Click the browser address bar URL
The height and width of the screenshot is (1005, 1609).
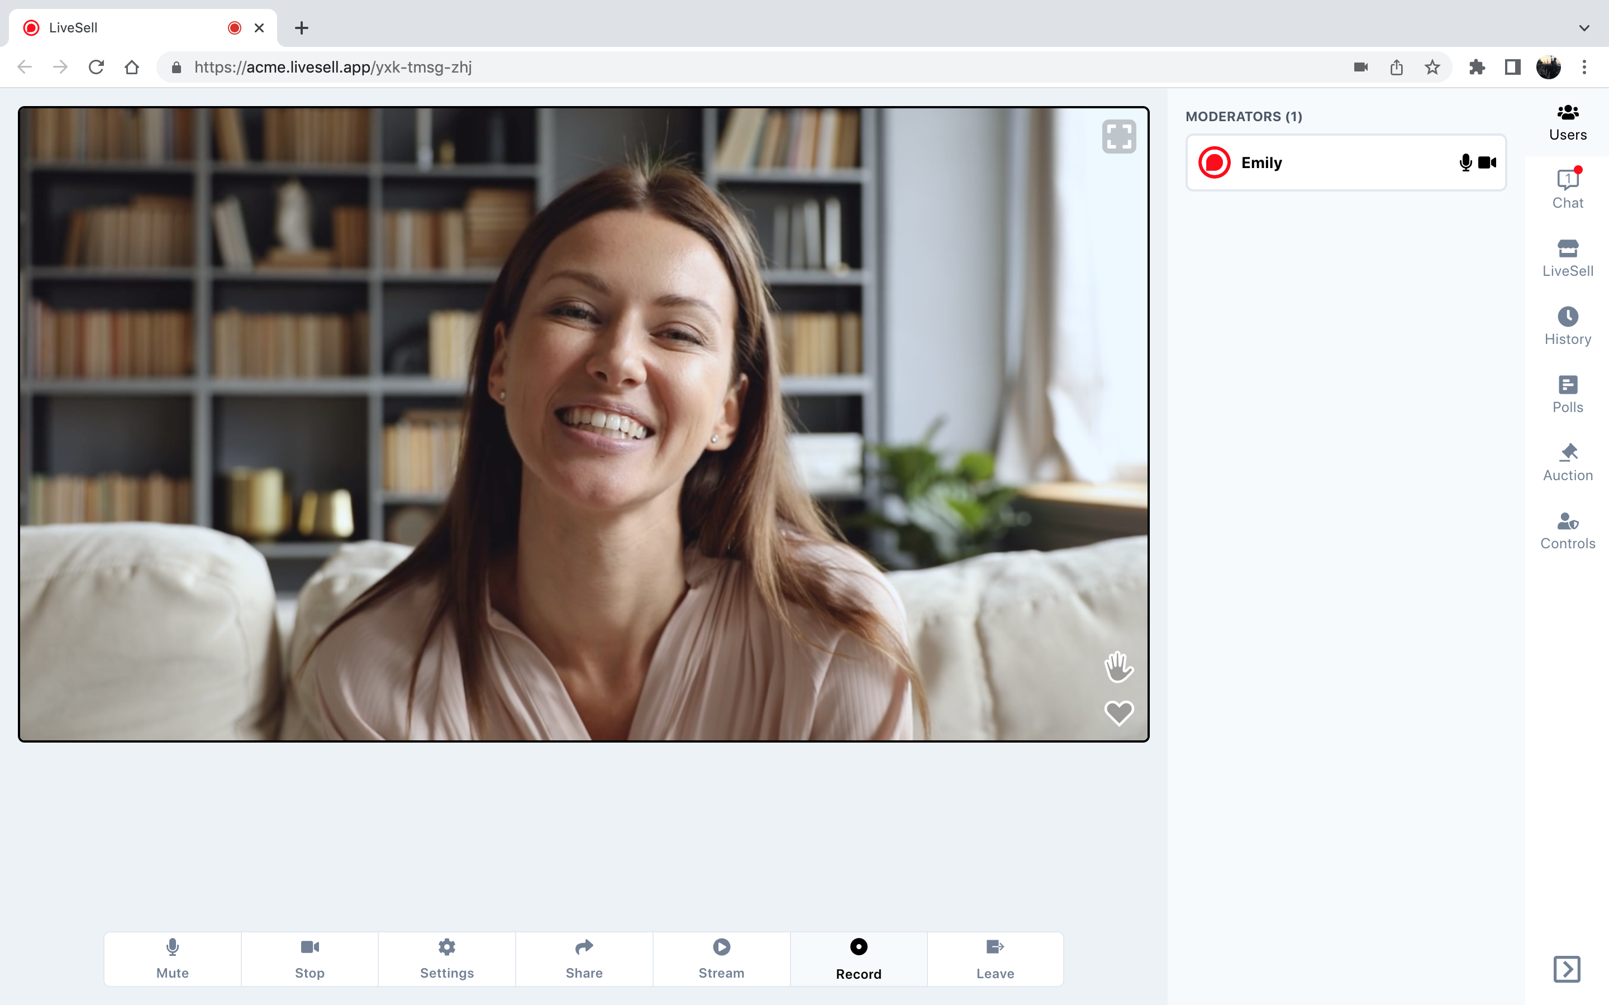click(x=332, y=67)
